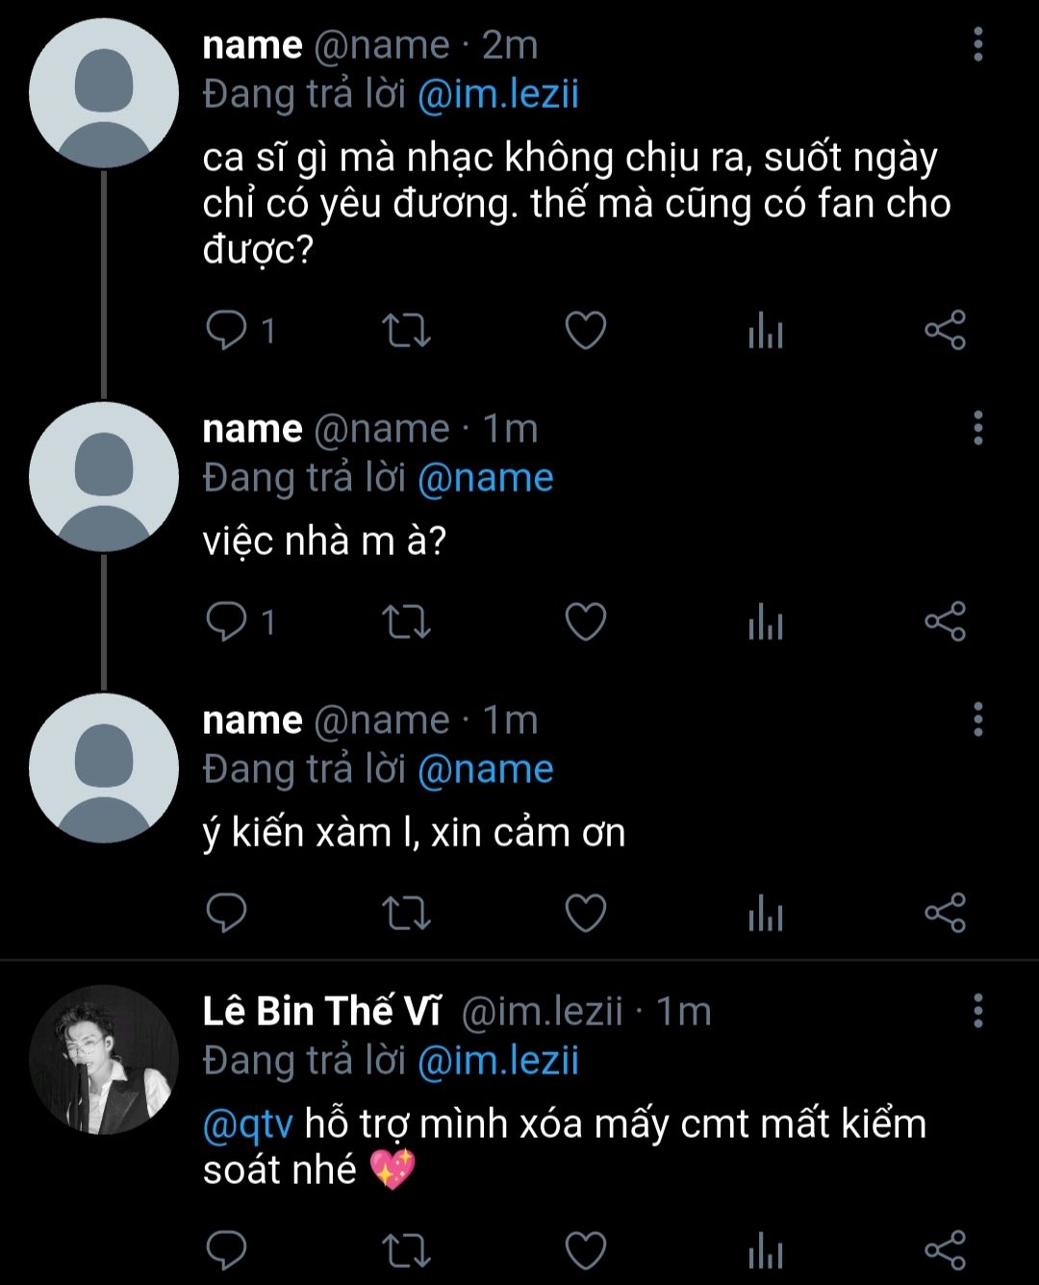The width and height of the screenshot is (1039, 1285).
Task: Open more options on Lê Bin Thế Vĩ's tweet
Action: 977,1011
